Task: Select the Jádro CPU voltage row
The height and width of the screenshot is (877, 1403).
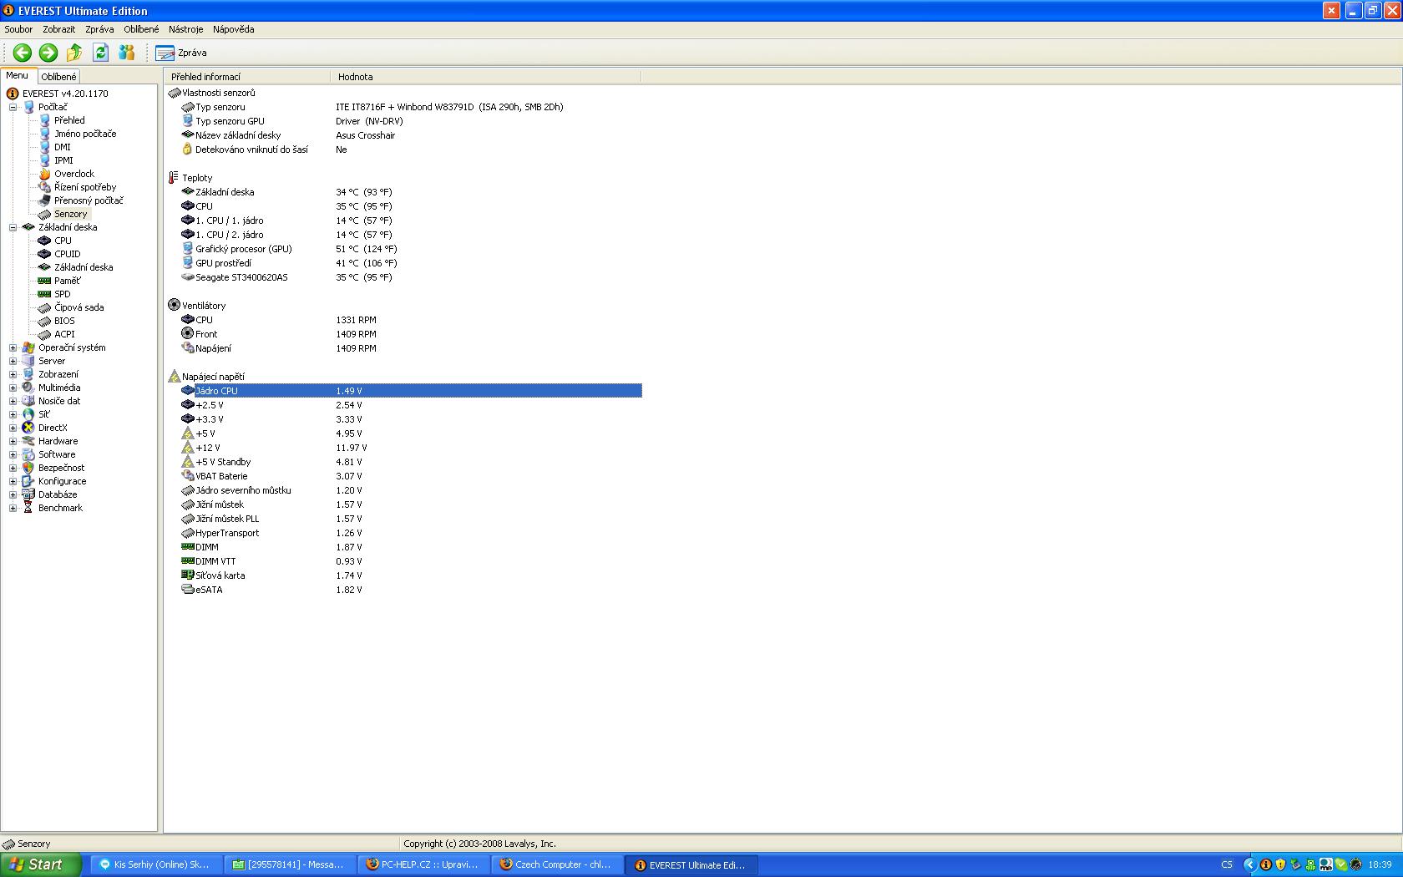Action: pos(411,391)
